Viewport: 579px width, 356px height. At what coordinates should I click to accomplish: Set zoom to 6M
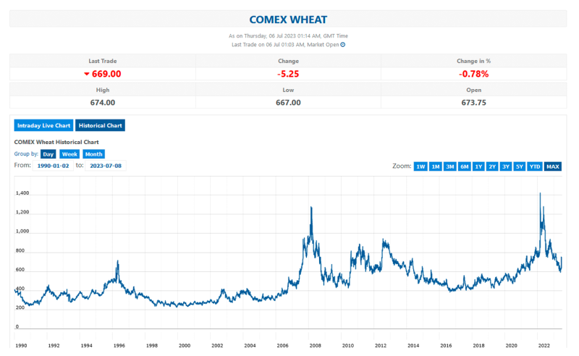click(x=464, y=166)
